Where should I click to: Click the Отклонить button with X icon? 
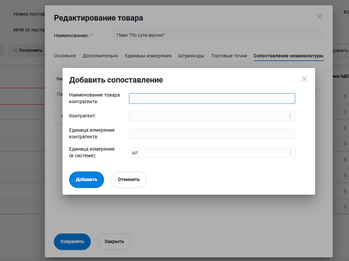pyautogui.click(x=28, y=50)
